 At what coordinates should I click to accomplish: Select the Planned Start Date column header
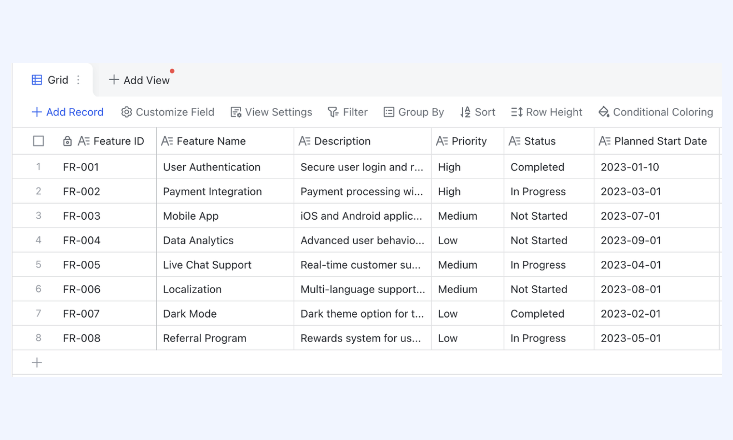tap(656, 141)
